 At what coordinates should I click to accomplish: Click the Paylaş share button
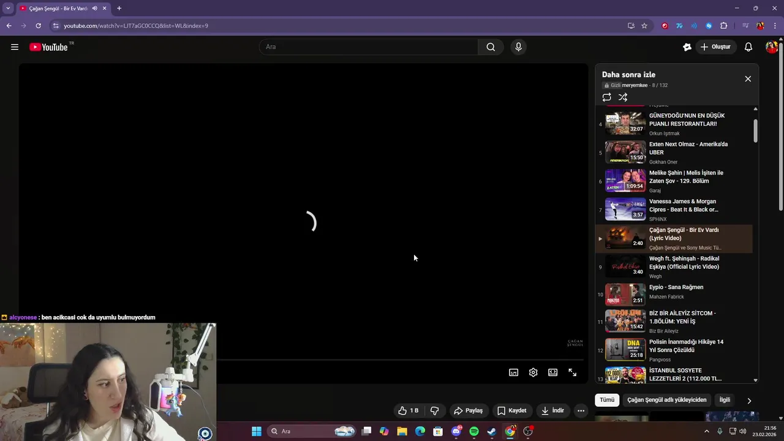(468, 410)
